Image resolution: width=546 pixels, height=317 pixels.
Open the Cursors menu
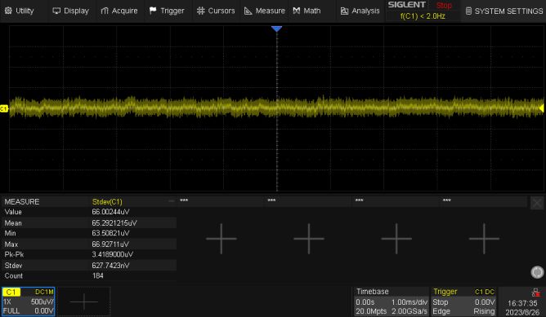(216, 11)
